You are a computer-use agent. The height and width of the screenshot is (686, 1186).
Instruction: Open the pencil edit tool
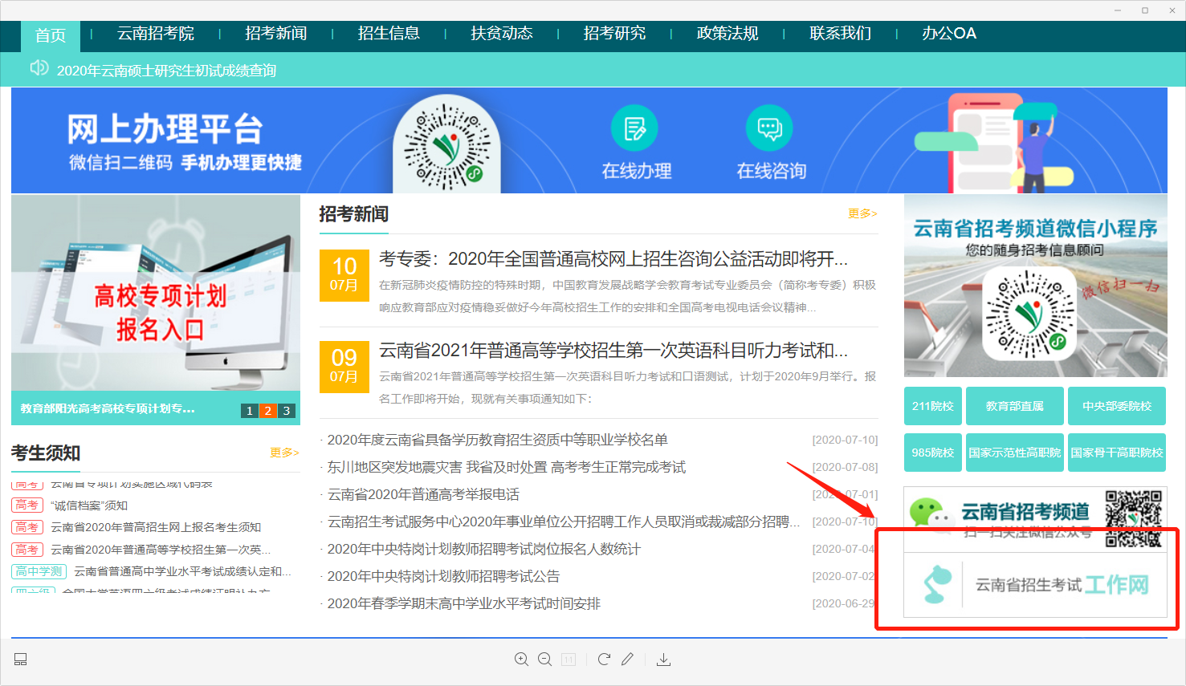pyautogui.click(x=627, y=660)
